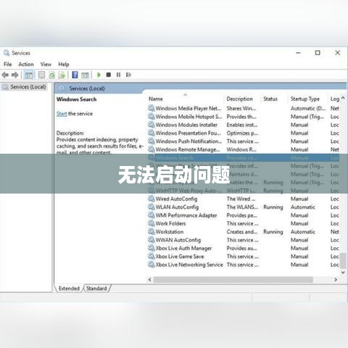
Task: Click the Automatic startup type of Workstation
Action: coord(303,231)
